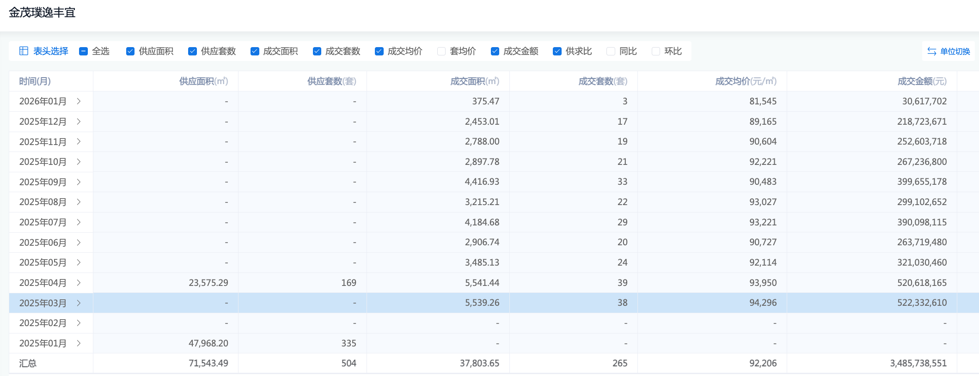
Task: Uncheck the 供应套数 checkbox
Action: [x=193, y=51]
